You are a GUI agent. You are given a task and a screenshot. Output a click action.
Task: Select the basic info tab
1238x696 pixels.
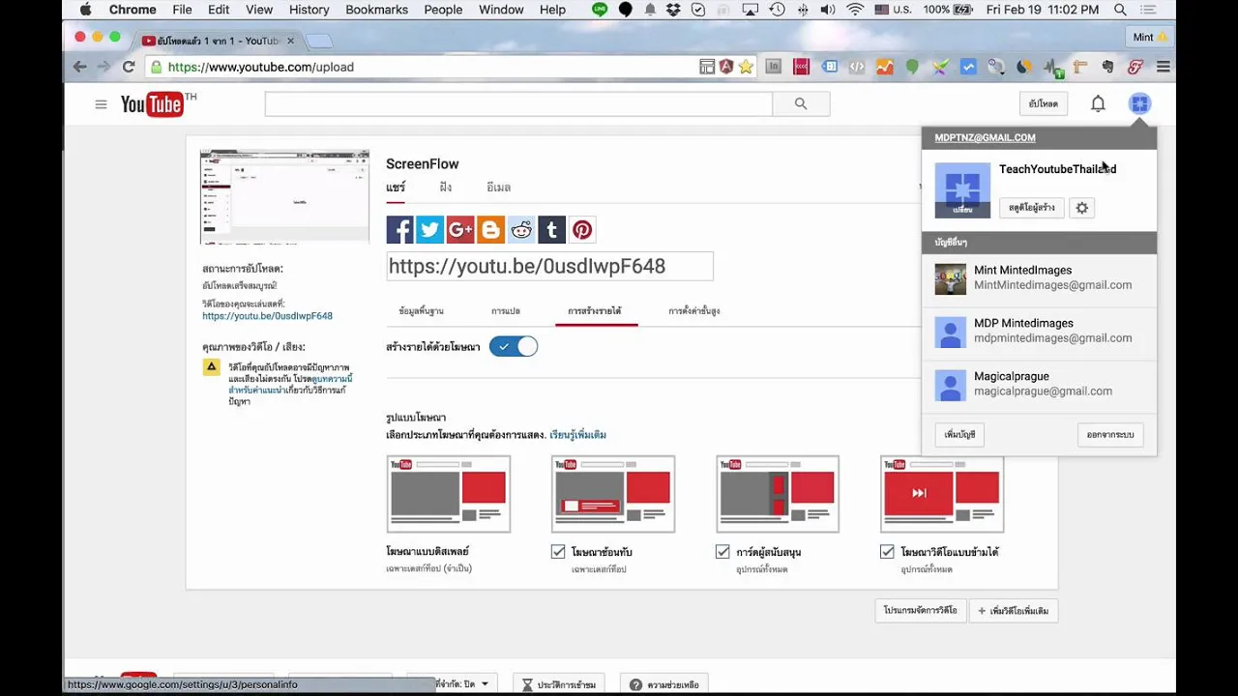(421, 311)
